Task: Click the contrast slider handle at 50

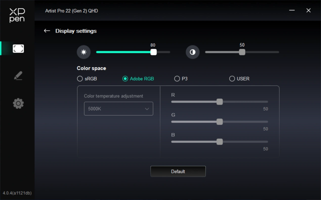Action: (242, 52)
